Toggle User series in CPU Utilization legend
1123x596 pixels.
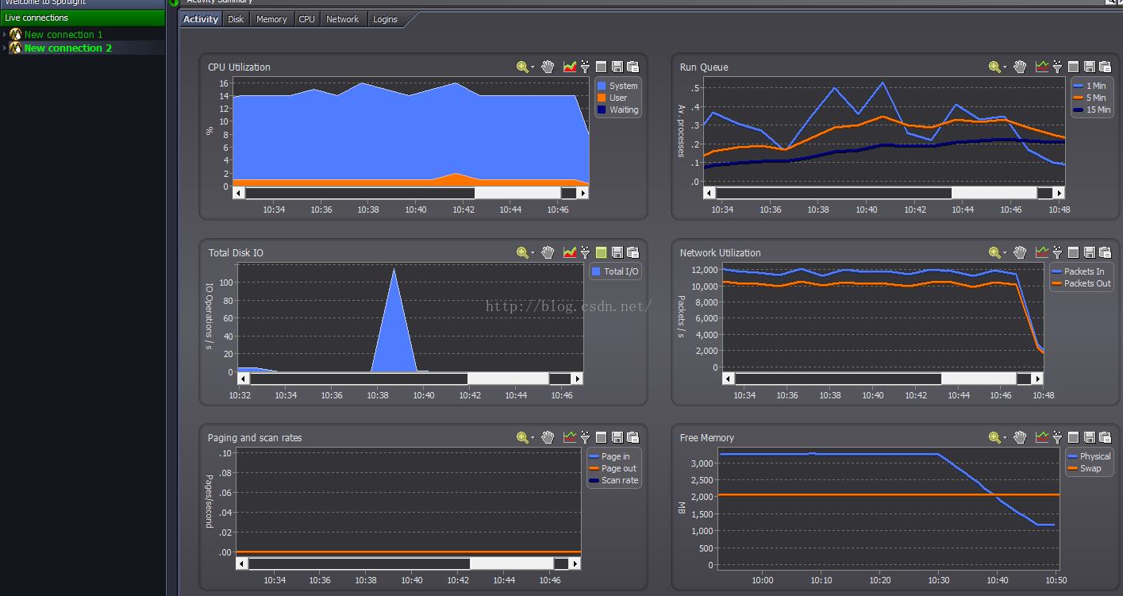coord(612,98)
